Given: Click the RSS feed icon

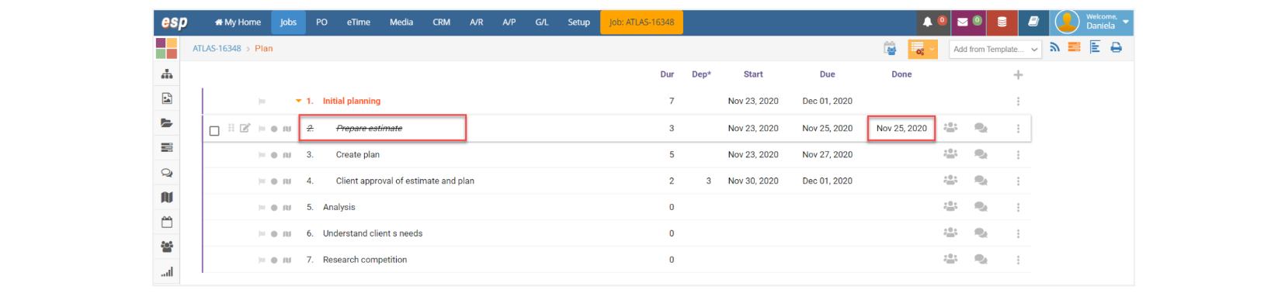Looking at the screenshot, I should [1054, 48].
